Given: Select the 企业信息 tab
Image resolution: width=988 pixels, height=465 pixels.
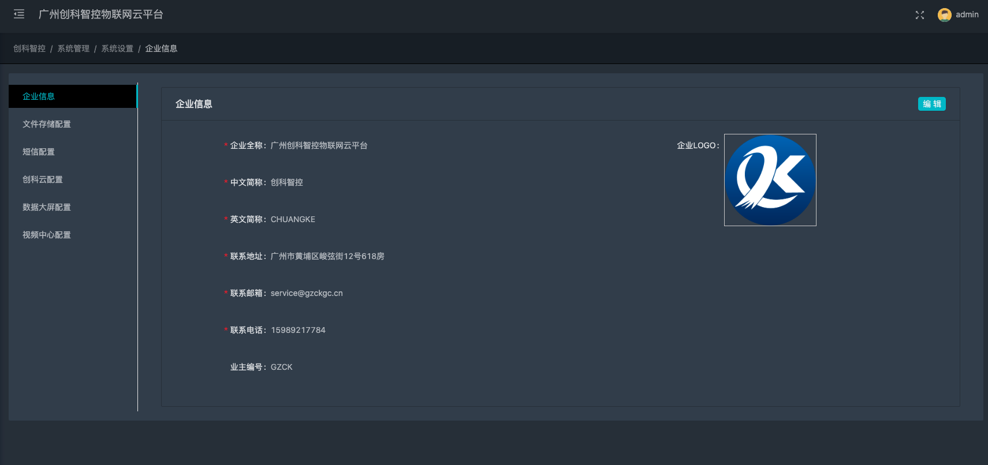Looking at the screenshot, I should click(x=39, y=96).
